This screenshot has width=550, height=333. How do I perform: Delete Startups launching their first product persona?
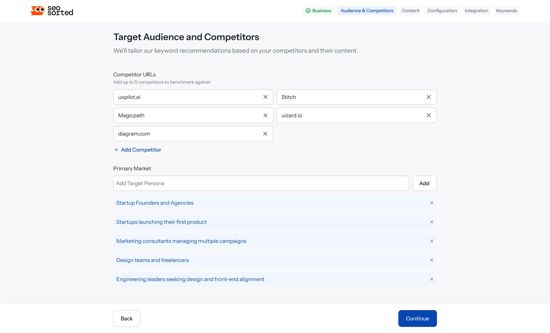click(x=432, y=222)
